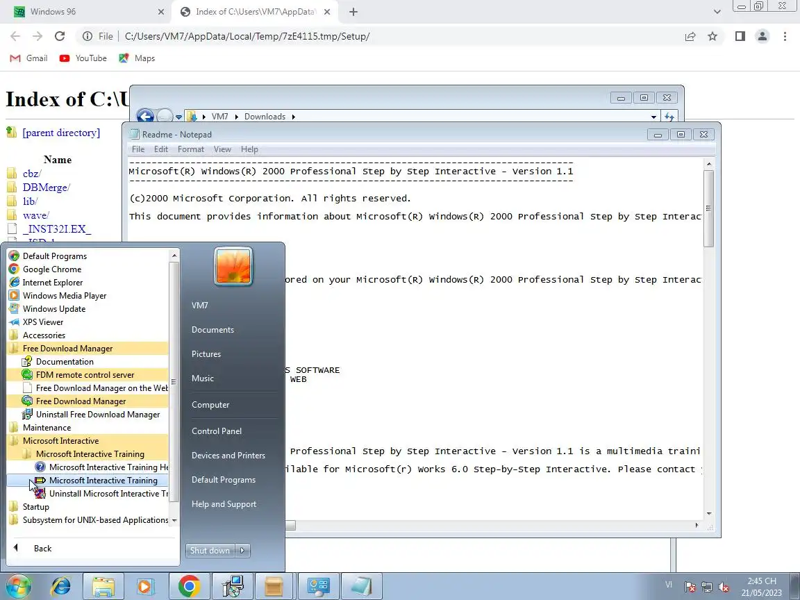The image size is (800, 600).
Task: Open Notepad View menu
Action: click(222, 149)
